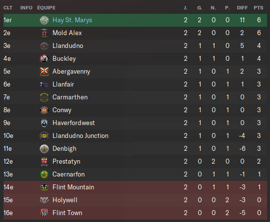Click the Carmarthen club badge

pyautogui.click(x=44, y=97)
